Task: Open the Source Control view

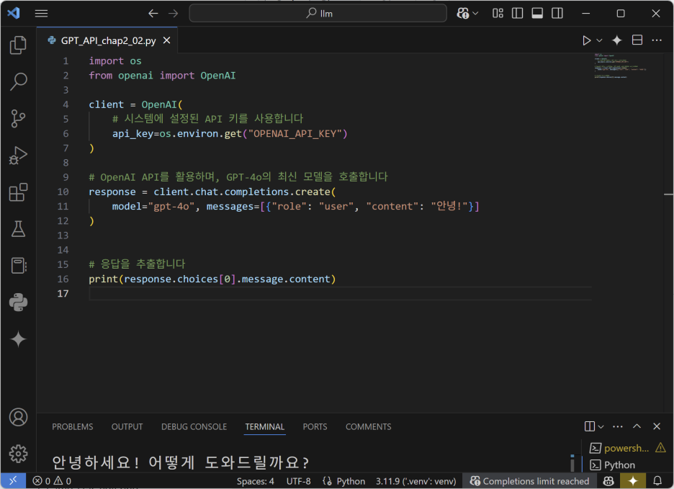Action: tap(18, 119)
